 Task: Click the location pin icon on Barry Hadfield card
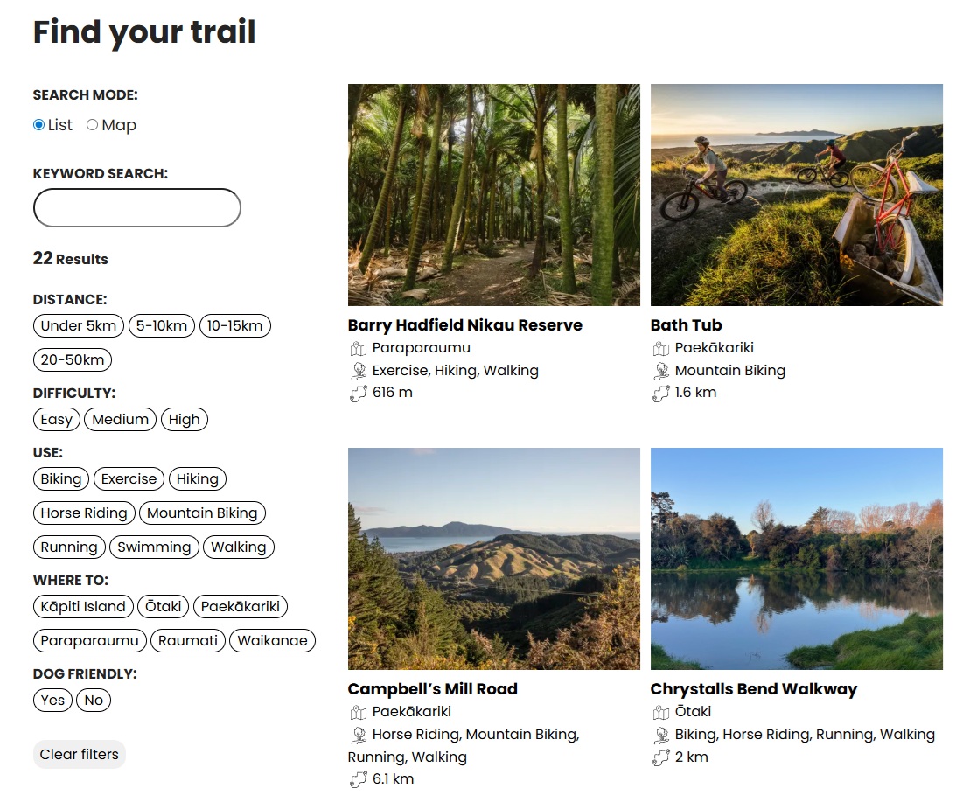click(x=358, y=347)
